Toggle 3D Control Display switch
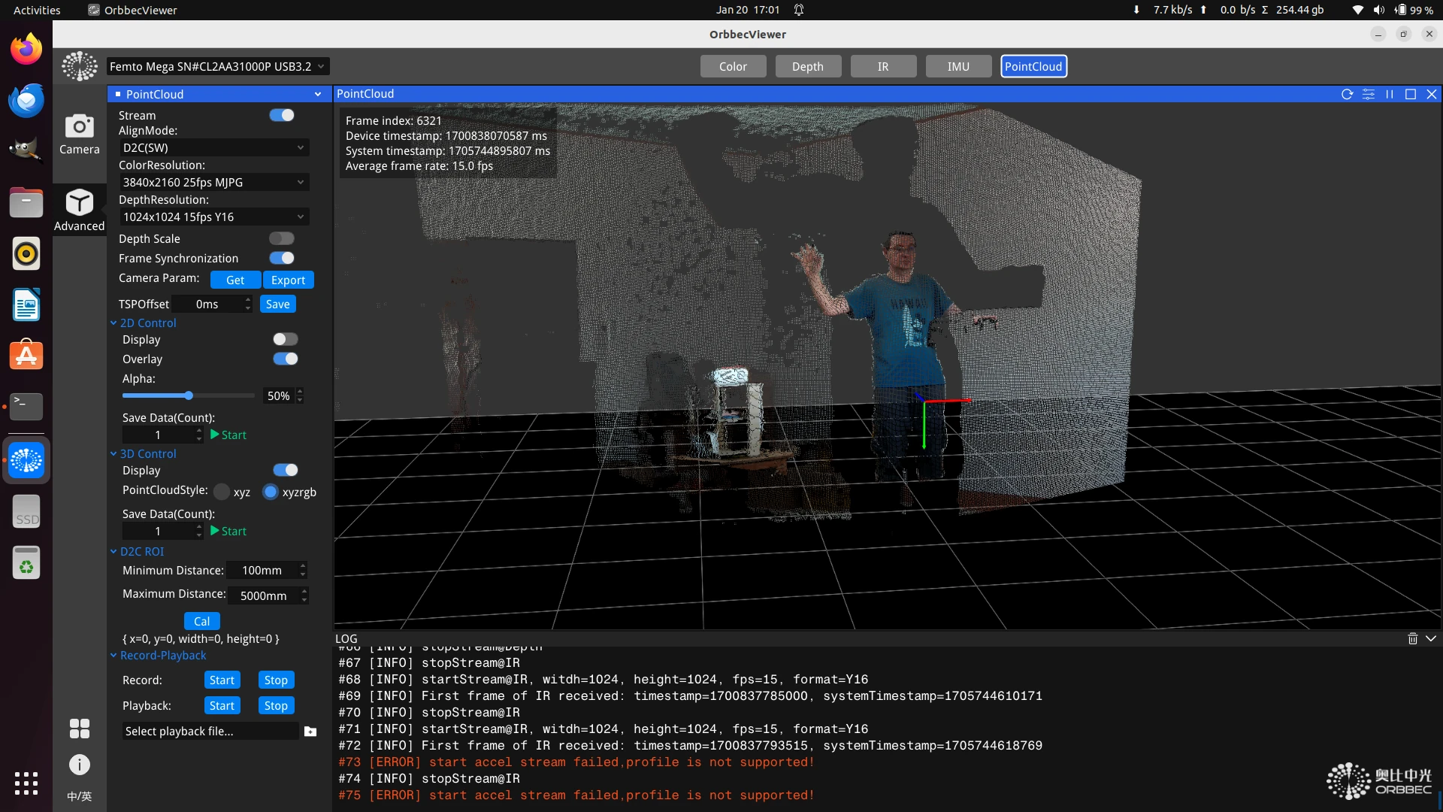 coord(286,470)
